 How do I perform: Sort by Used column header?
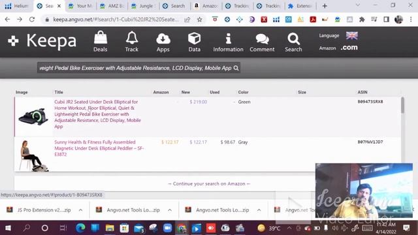214,92
